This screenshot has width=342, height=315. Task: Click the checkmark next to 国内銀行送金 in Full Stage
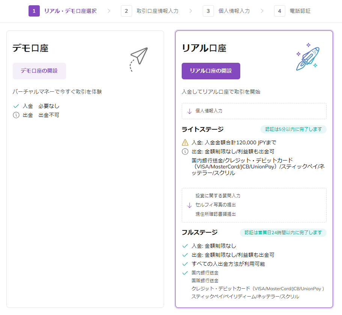coord(185,273)
